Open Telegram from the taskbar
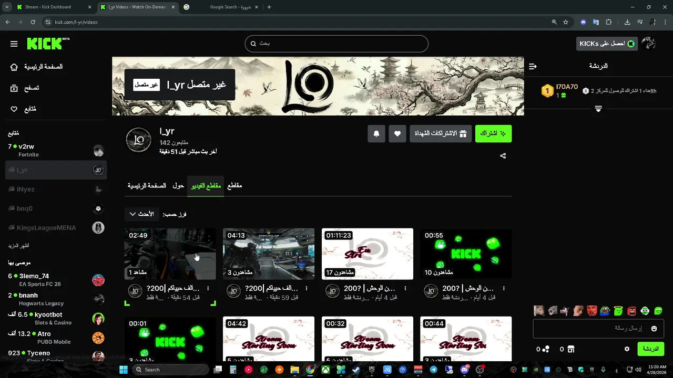The width and height of the screenshot is (673, 378). 433,370
